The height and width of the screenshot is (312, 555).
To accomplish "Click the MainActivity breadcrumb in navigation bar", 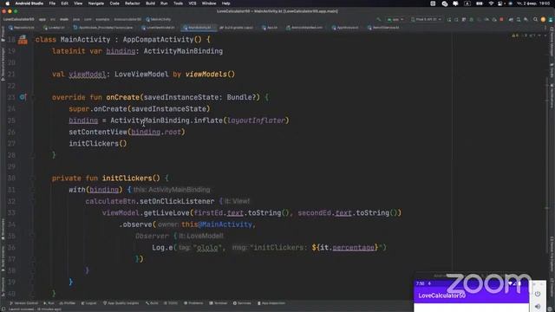I will tap(158, 19).
